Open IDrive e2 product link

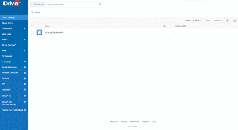(6, 96)
